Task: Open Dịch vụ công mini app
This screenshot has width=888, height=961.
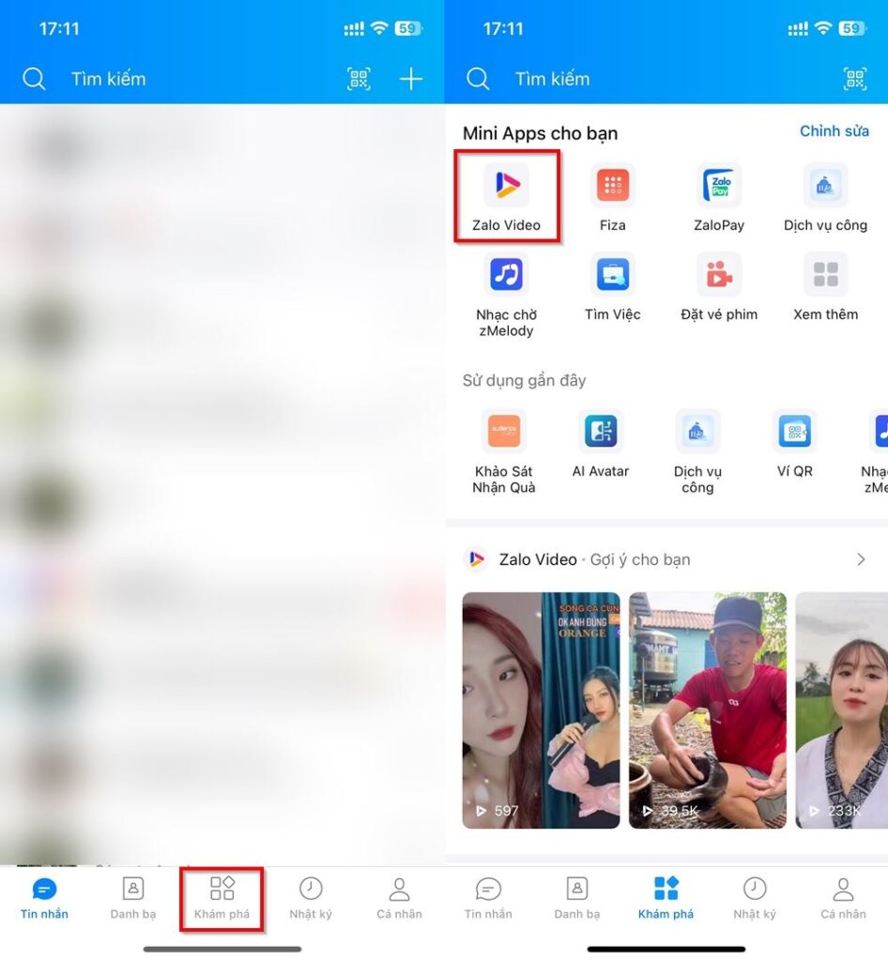Action: (825, 184)
